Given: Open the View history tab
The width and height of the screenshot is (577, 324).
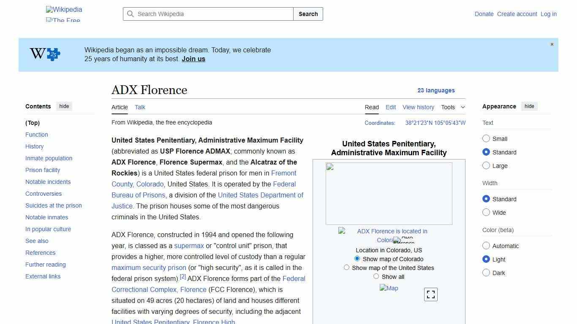Looking at the screenshot, I should click(418, 107).
